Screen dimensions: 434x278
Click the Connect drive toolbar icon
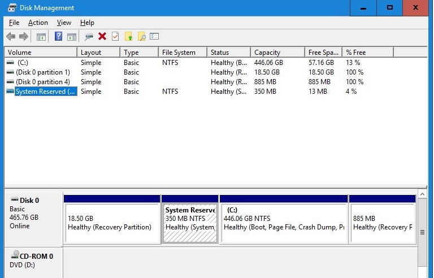[89, 37]
